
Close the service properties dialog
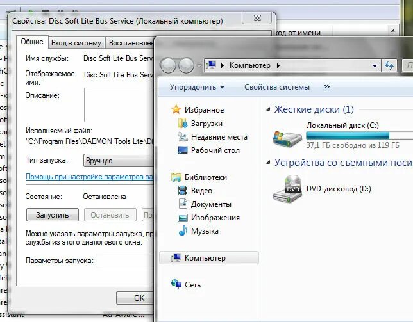(x=257, y=18)
